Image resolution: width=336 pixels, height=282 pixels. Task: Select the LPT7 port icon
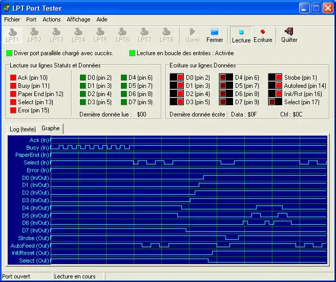(x=144, y=35)
